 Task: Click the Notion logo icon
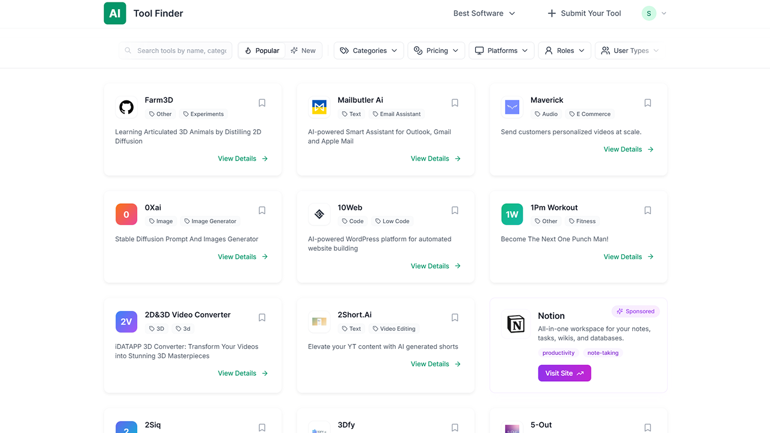[516, 325]
